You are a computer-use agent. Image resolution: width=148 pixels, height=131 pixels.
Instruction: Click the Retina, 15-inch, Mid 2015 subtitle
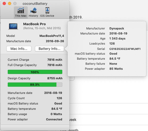(42, 28)
